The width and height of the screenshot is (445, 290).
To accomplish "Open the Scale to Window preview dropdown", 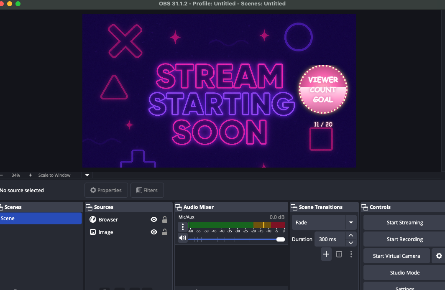I will click(87, 175).
